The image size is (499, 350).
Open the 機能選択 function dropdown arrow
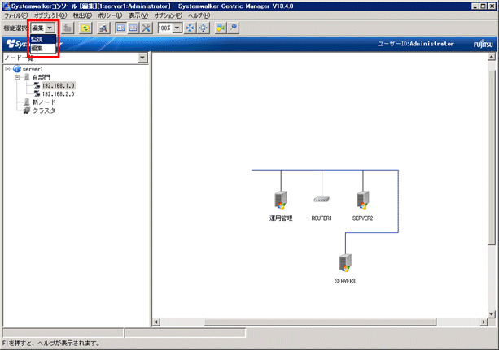50,28
